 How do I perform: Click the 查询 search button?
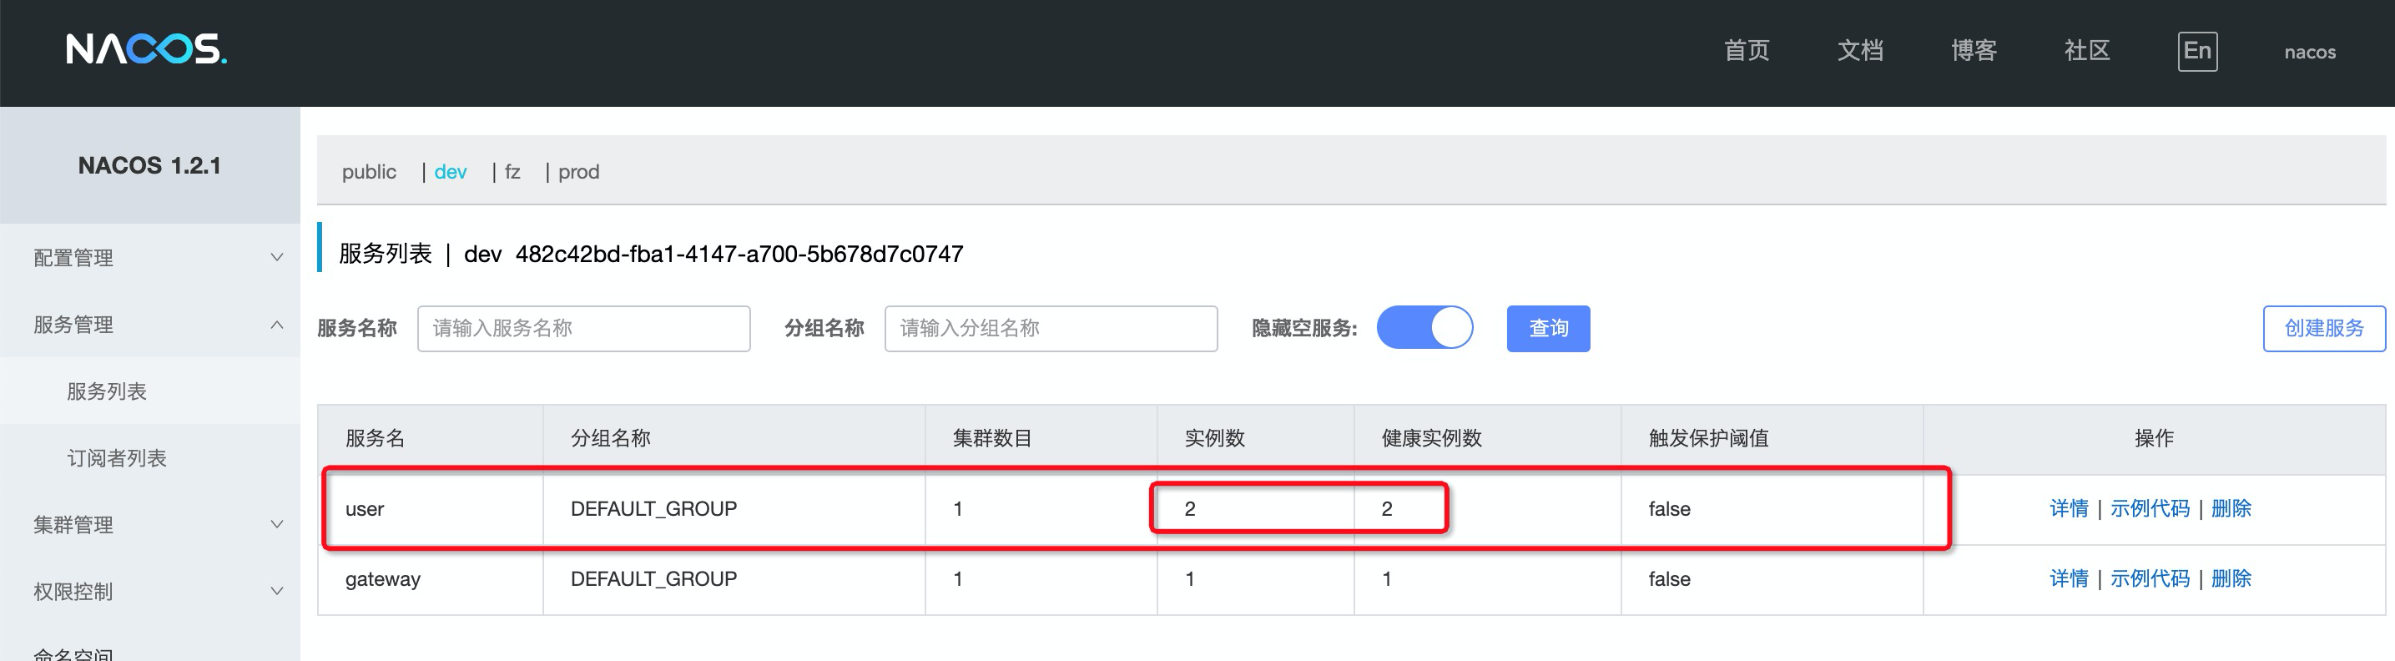[1548, 328]
